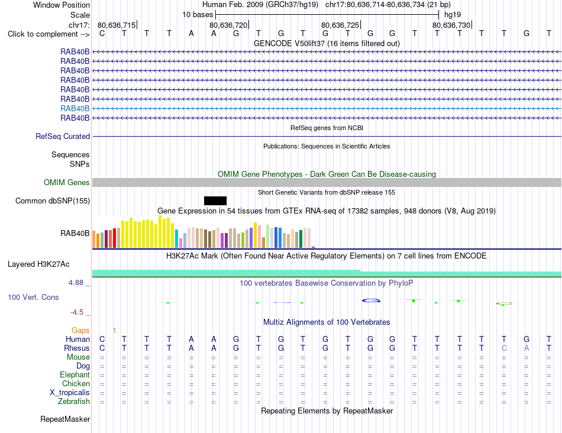Click the orange gap count 1
The width and height of the screenshot is (562, 433).
click(x=114, y=331)
